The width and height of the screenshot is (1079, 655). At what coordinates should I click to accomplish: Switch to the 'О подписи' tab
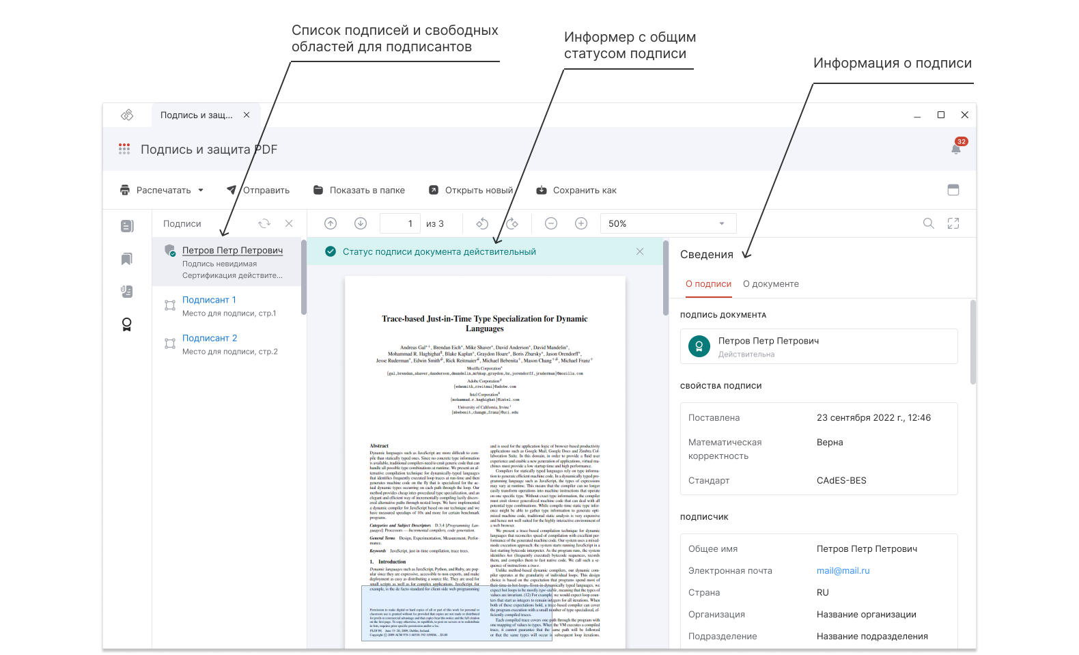708,284
